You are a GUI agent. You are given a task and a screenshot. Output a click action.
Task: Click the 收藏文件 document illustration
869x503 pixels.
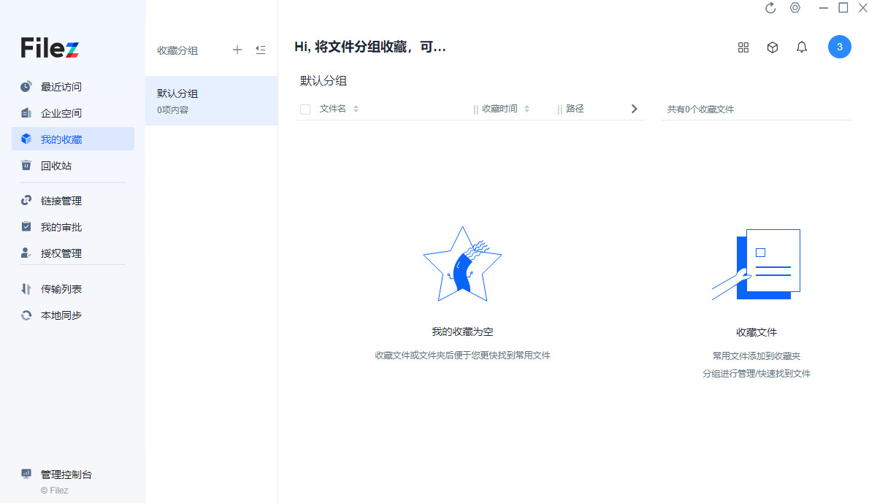click(x=756, y=264)
